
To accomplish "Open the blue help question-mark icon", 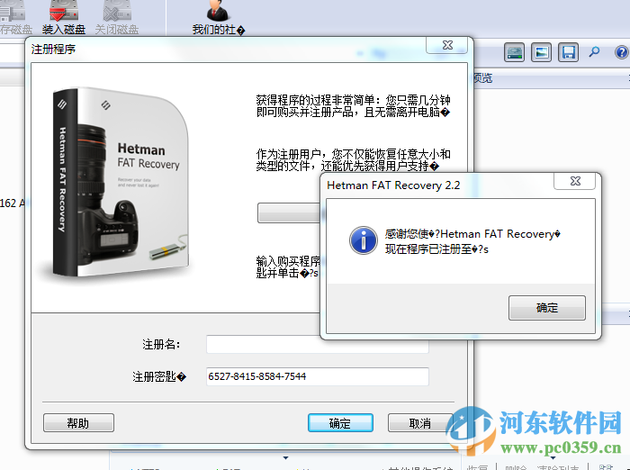I will coord(622,52).
